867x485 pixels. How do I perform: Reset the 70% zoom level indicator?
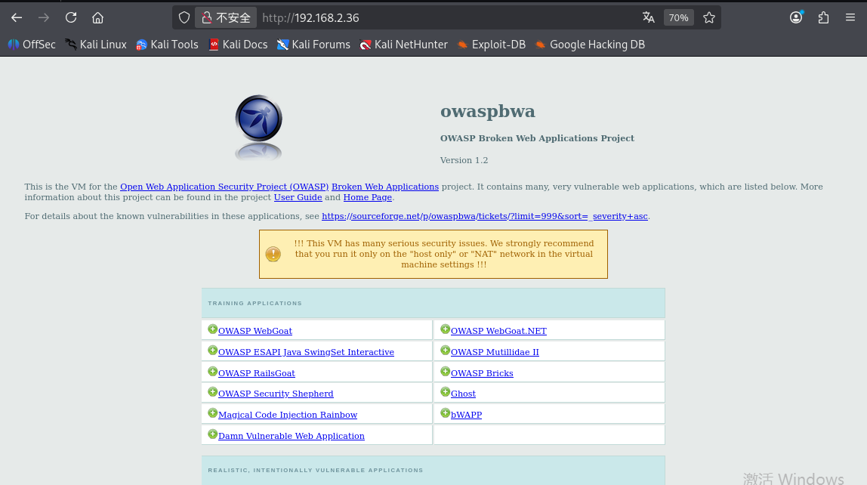[678, 17]
